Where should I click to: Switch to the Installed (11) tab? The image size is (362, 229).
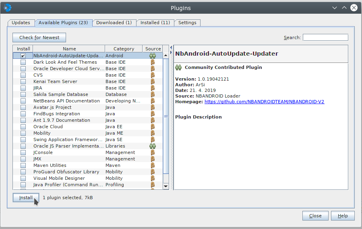[x=155, y=23]
